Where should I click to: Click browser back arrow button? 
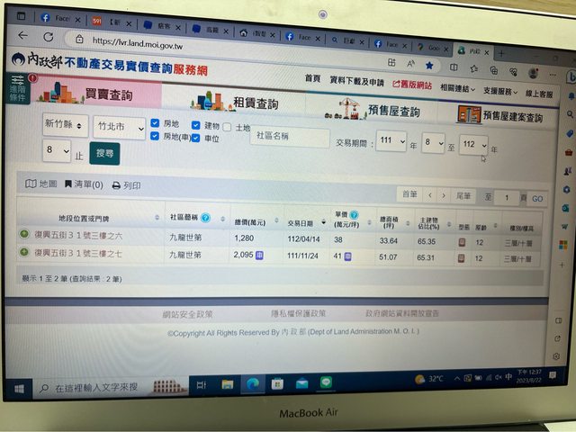point(22,36)
